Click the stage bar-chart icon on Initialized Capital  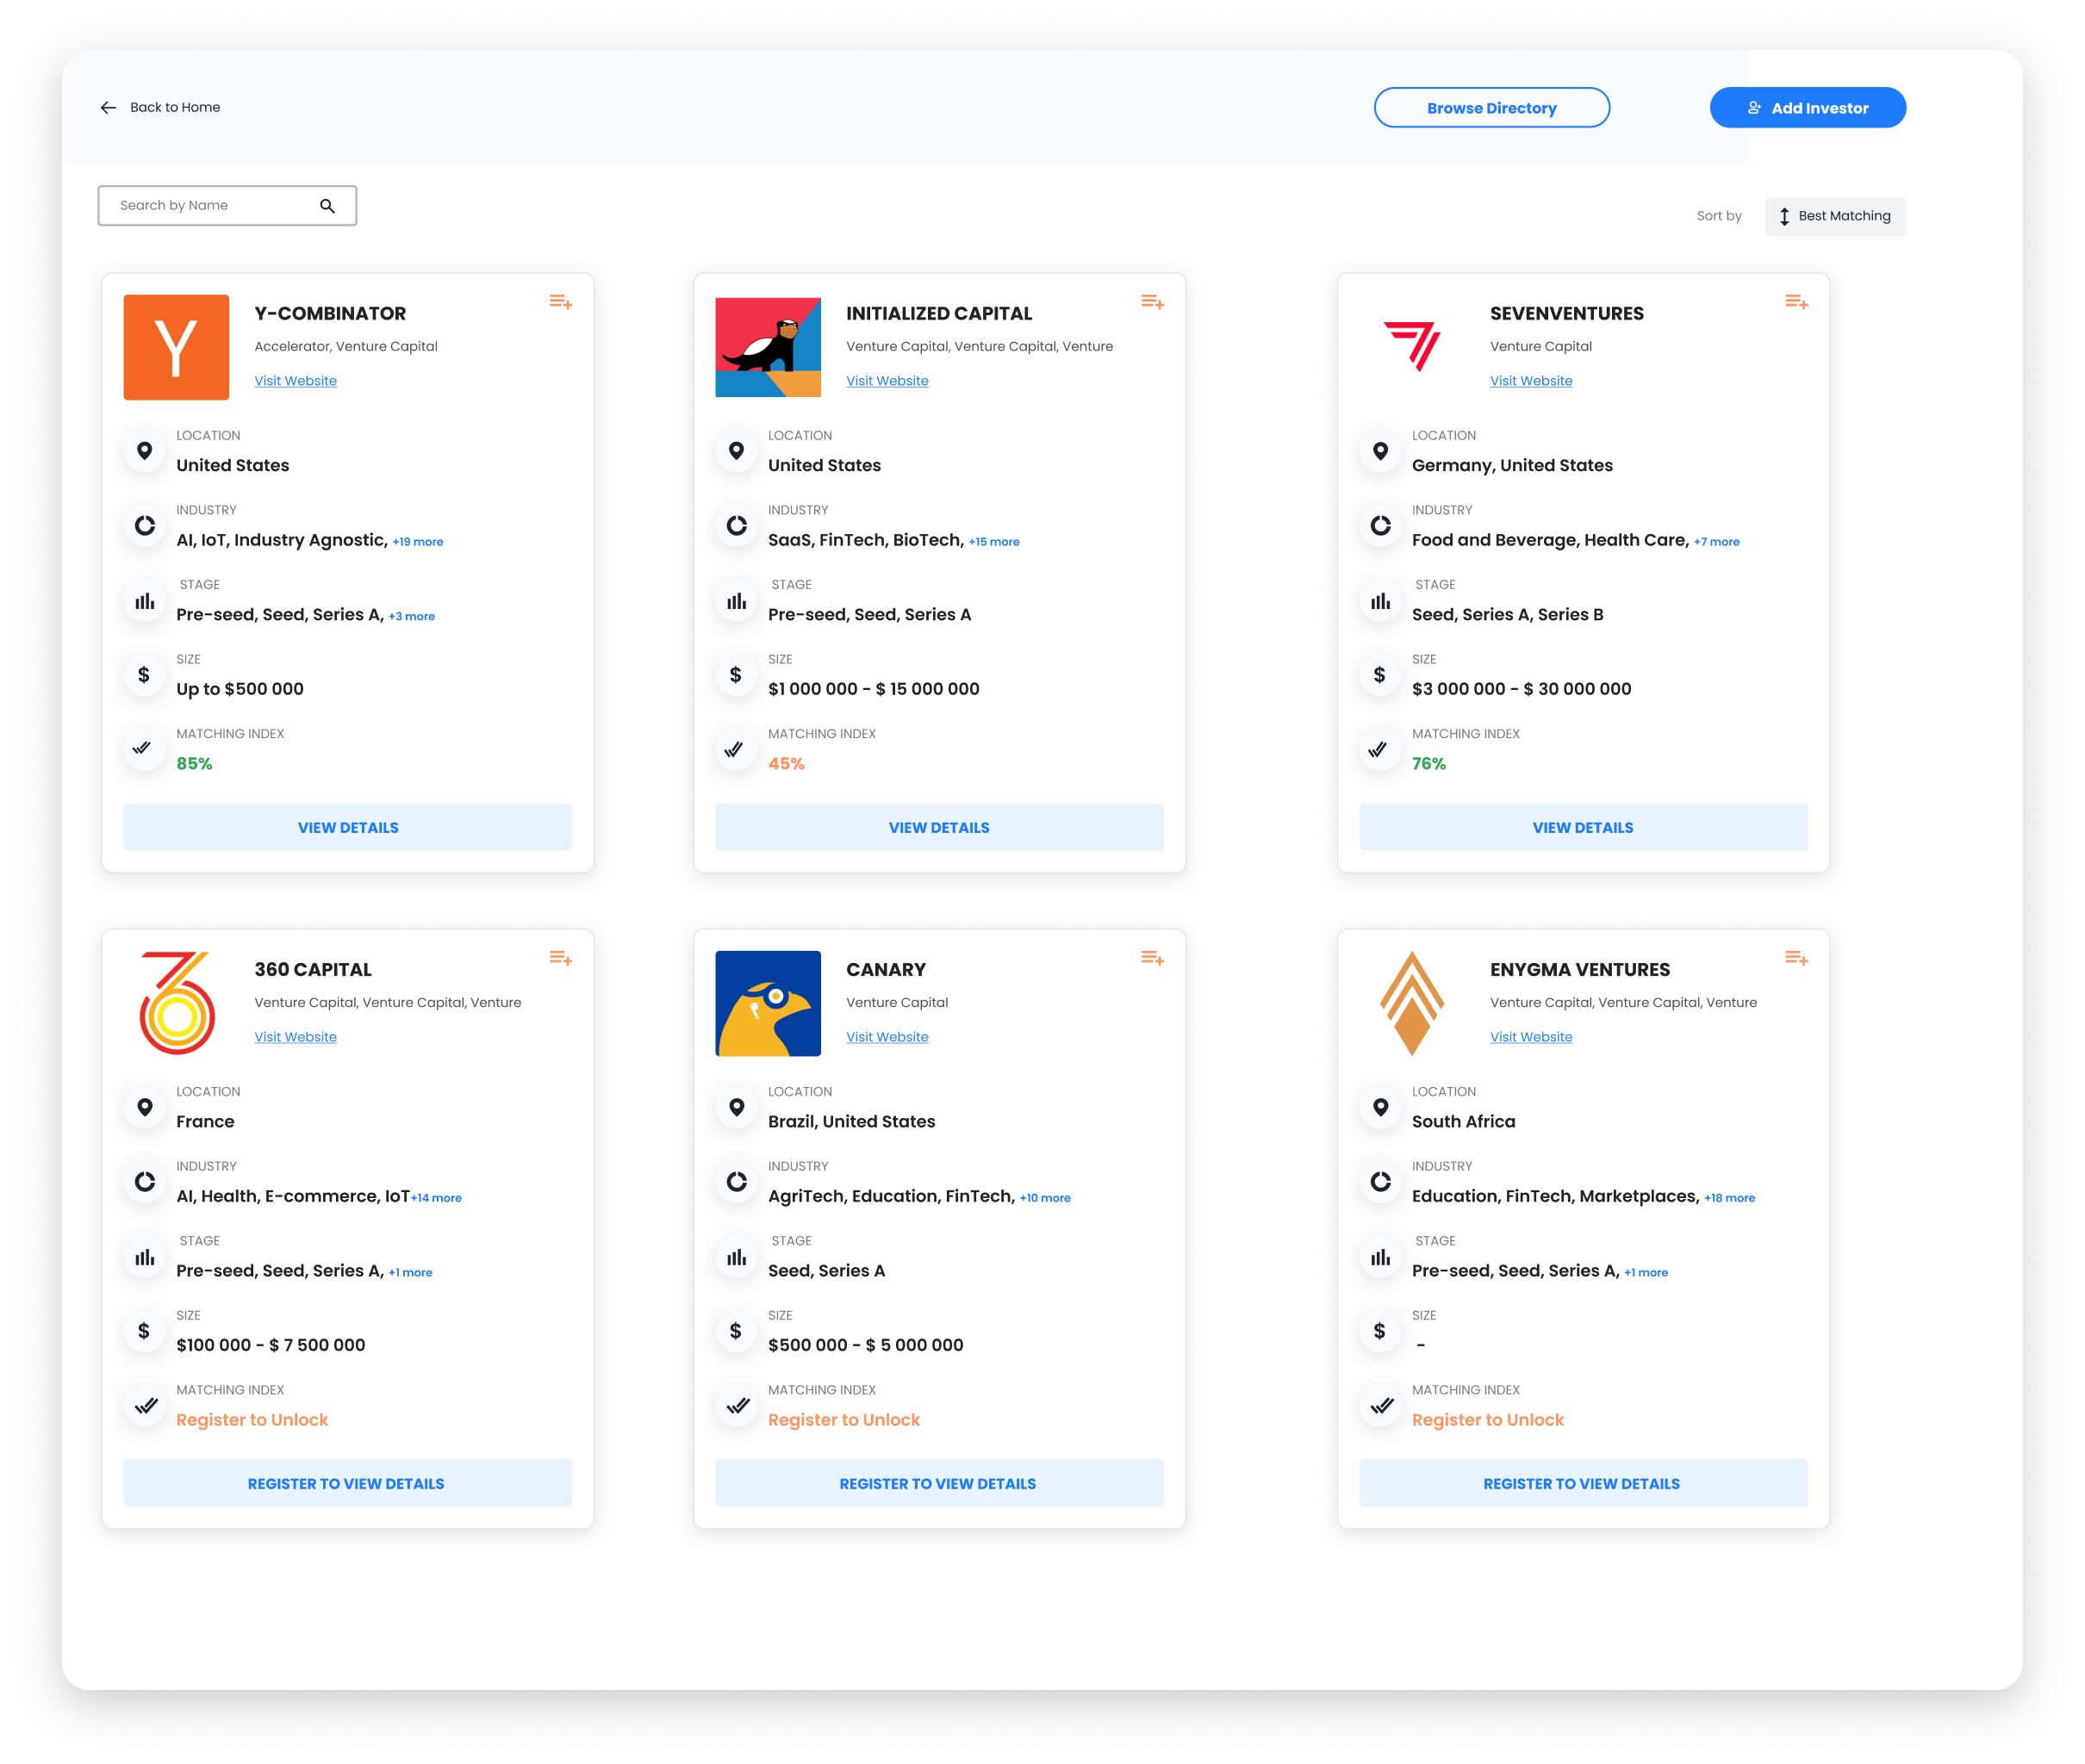point(737,601)
